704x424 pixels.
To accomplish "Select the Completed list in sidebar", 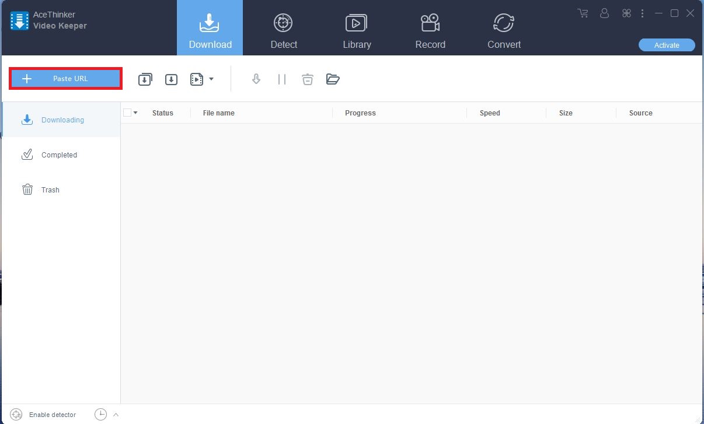I will click(x=61, y=155).
